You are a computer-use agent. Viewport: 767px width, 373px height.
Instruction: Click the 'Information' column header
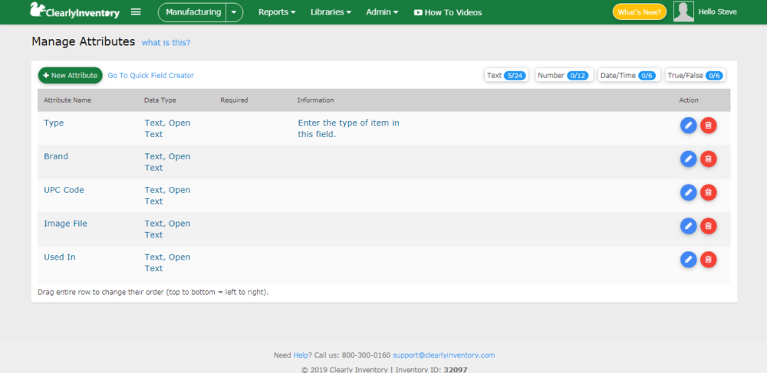[x=315, y=100]
